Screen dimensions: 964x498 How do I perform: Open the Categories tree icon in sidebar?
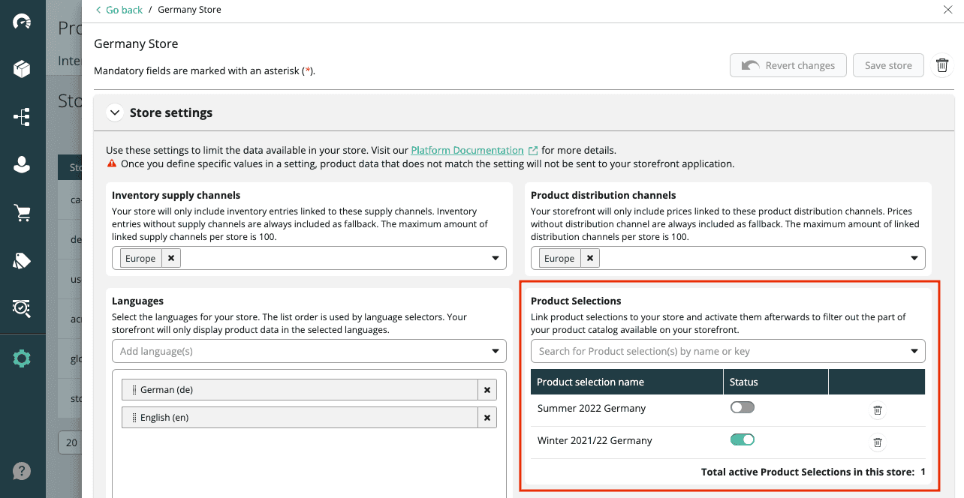(22, 116)
